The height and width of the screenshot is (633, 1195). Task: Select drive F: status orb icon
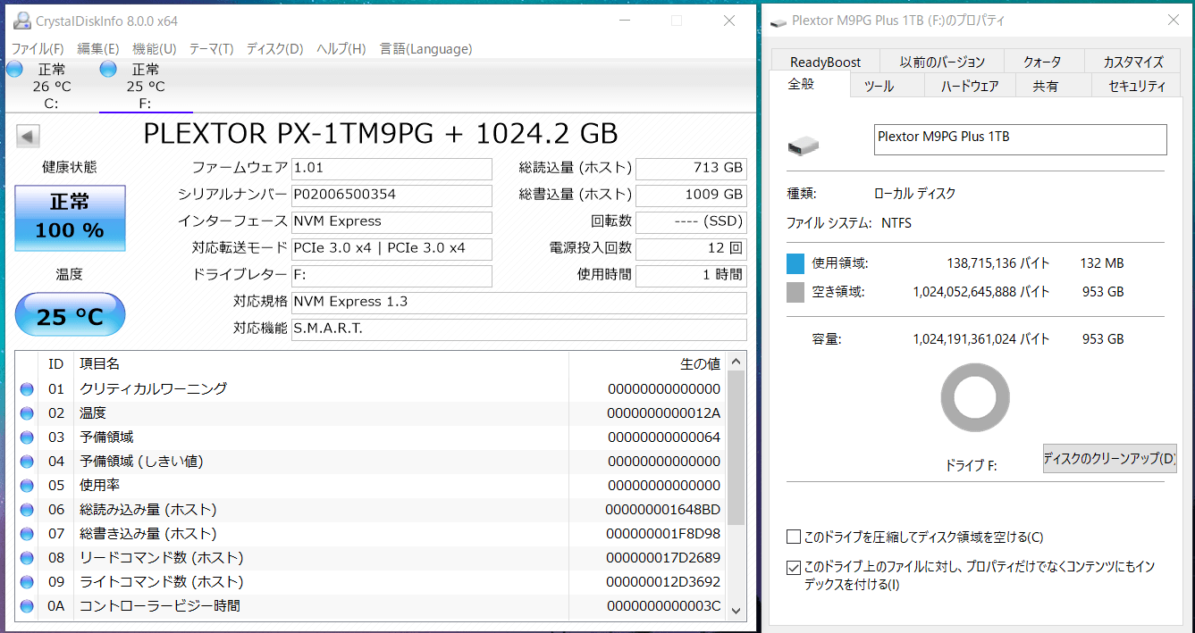pos(109,69)
